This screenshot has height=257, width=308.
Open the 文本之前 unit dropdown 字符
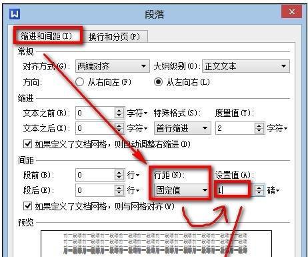pyautogui.click(x=137, y=113)
